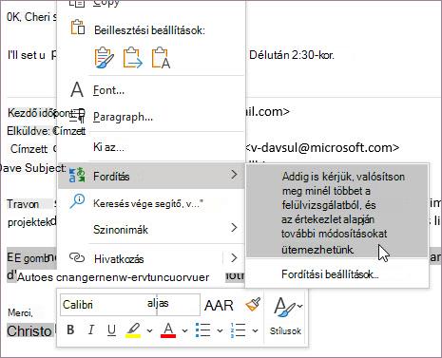The height and width of the screenshot is (358, 442).
Task: Click the Keep Text Only paste icon
Action: (161, 58)
